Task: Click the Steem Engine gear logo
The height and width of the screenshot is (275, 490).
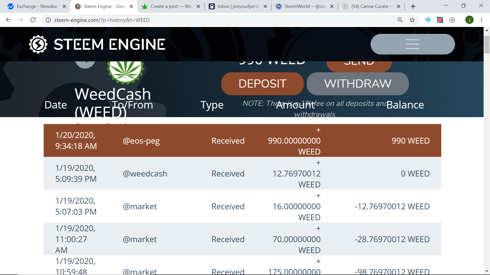Action: coord(38,44)
